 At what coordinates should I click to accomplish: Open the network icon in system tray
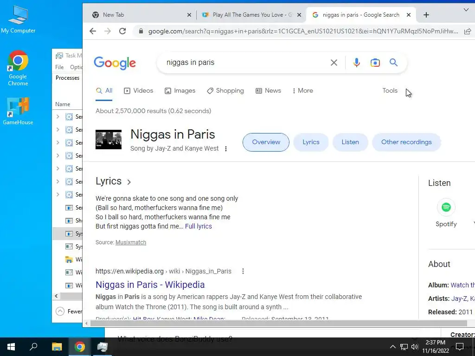pyautogui.click(x=404, y=347)
